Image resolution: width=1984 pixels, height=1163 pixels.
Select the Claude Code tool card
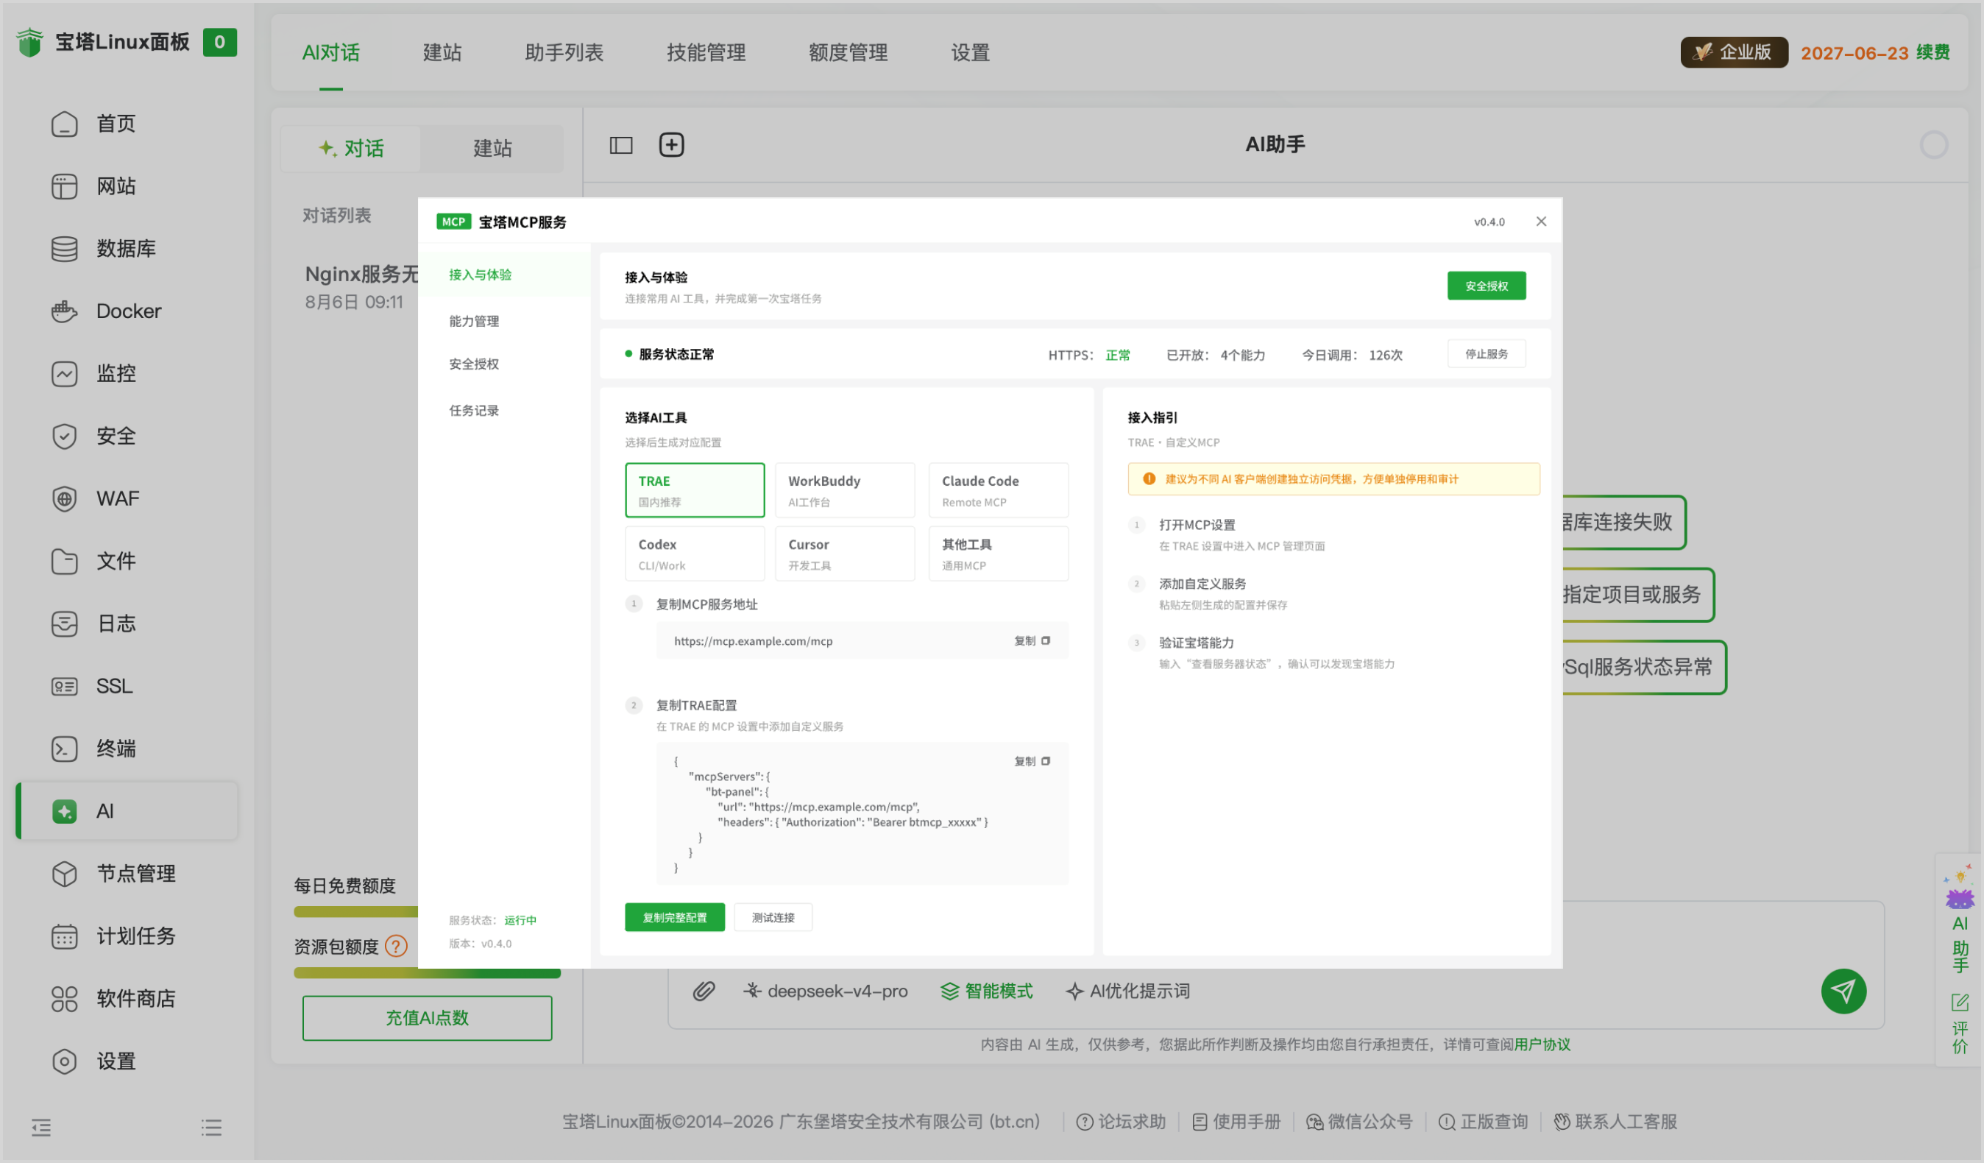[999, 489]
